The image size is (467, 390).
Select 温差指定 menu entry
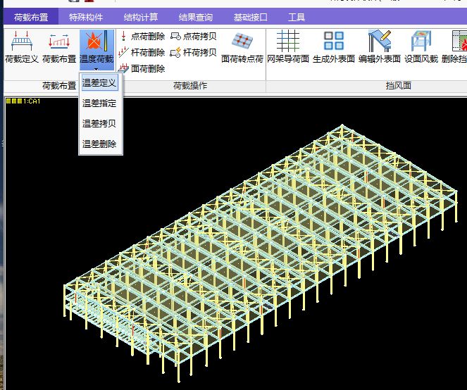click(99, 103)
